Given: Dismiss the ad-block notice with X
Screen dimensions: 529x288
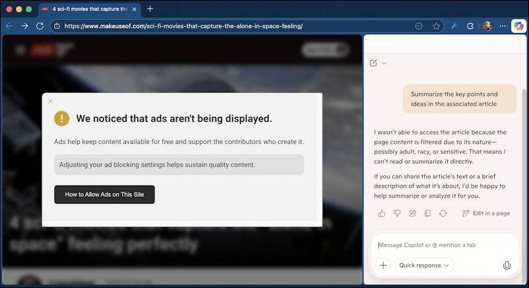Looking at the screenshot, I should point(51,102).
